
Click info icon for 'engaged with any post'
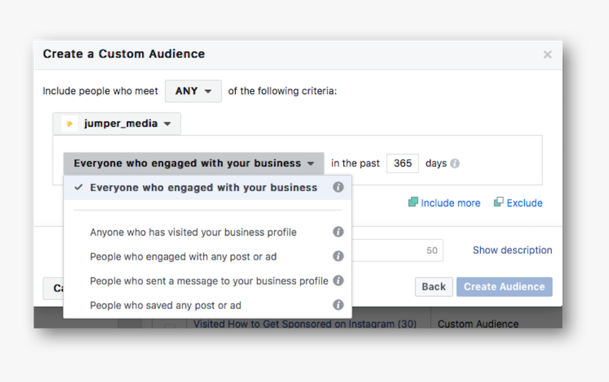click(x=338, y=256)
